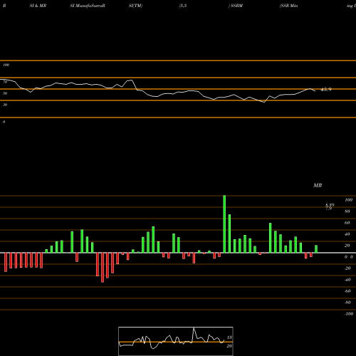Click the ') SSRM' ticker label
The width and height of the screenshot is (356, 356).
[x=236, y=6]
